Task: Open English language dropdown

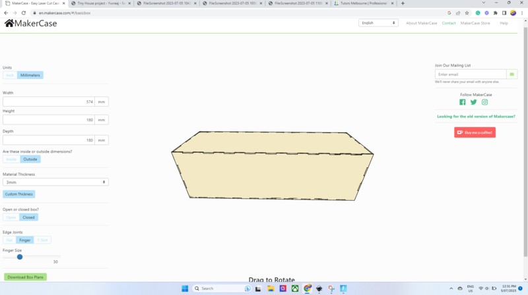Action: click(378, 23)
